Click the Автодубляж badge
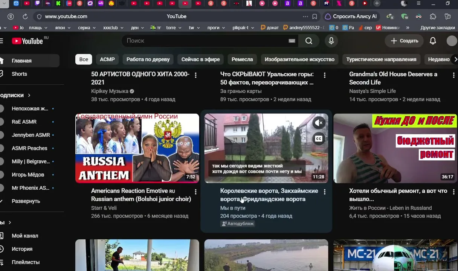This screenshot has height=271, width=458. tap(238, 224)
